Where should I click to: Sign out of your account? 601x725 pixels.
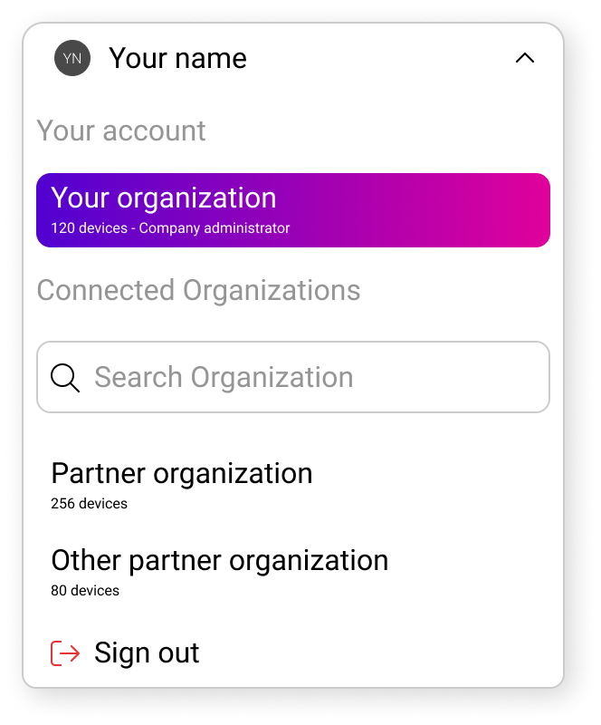click(x=146, y=652)
